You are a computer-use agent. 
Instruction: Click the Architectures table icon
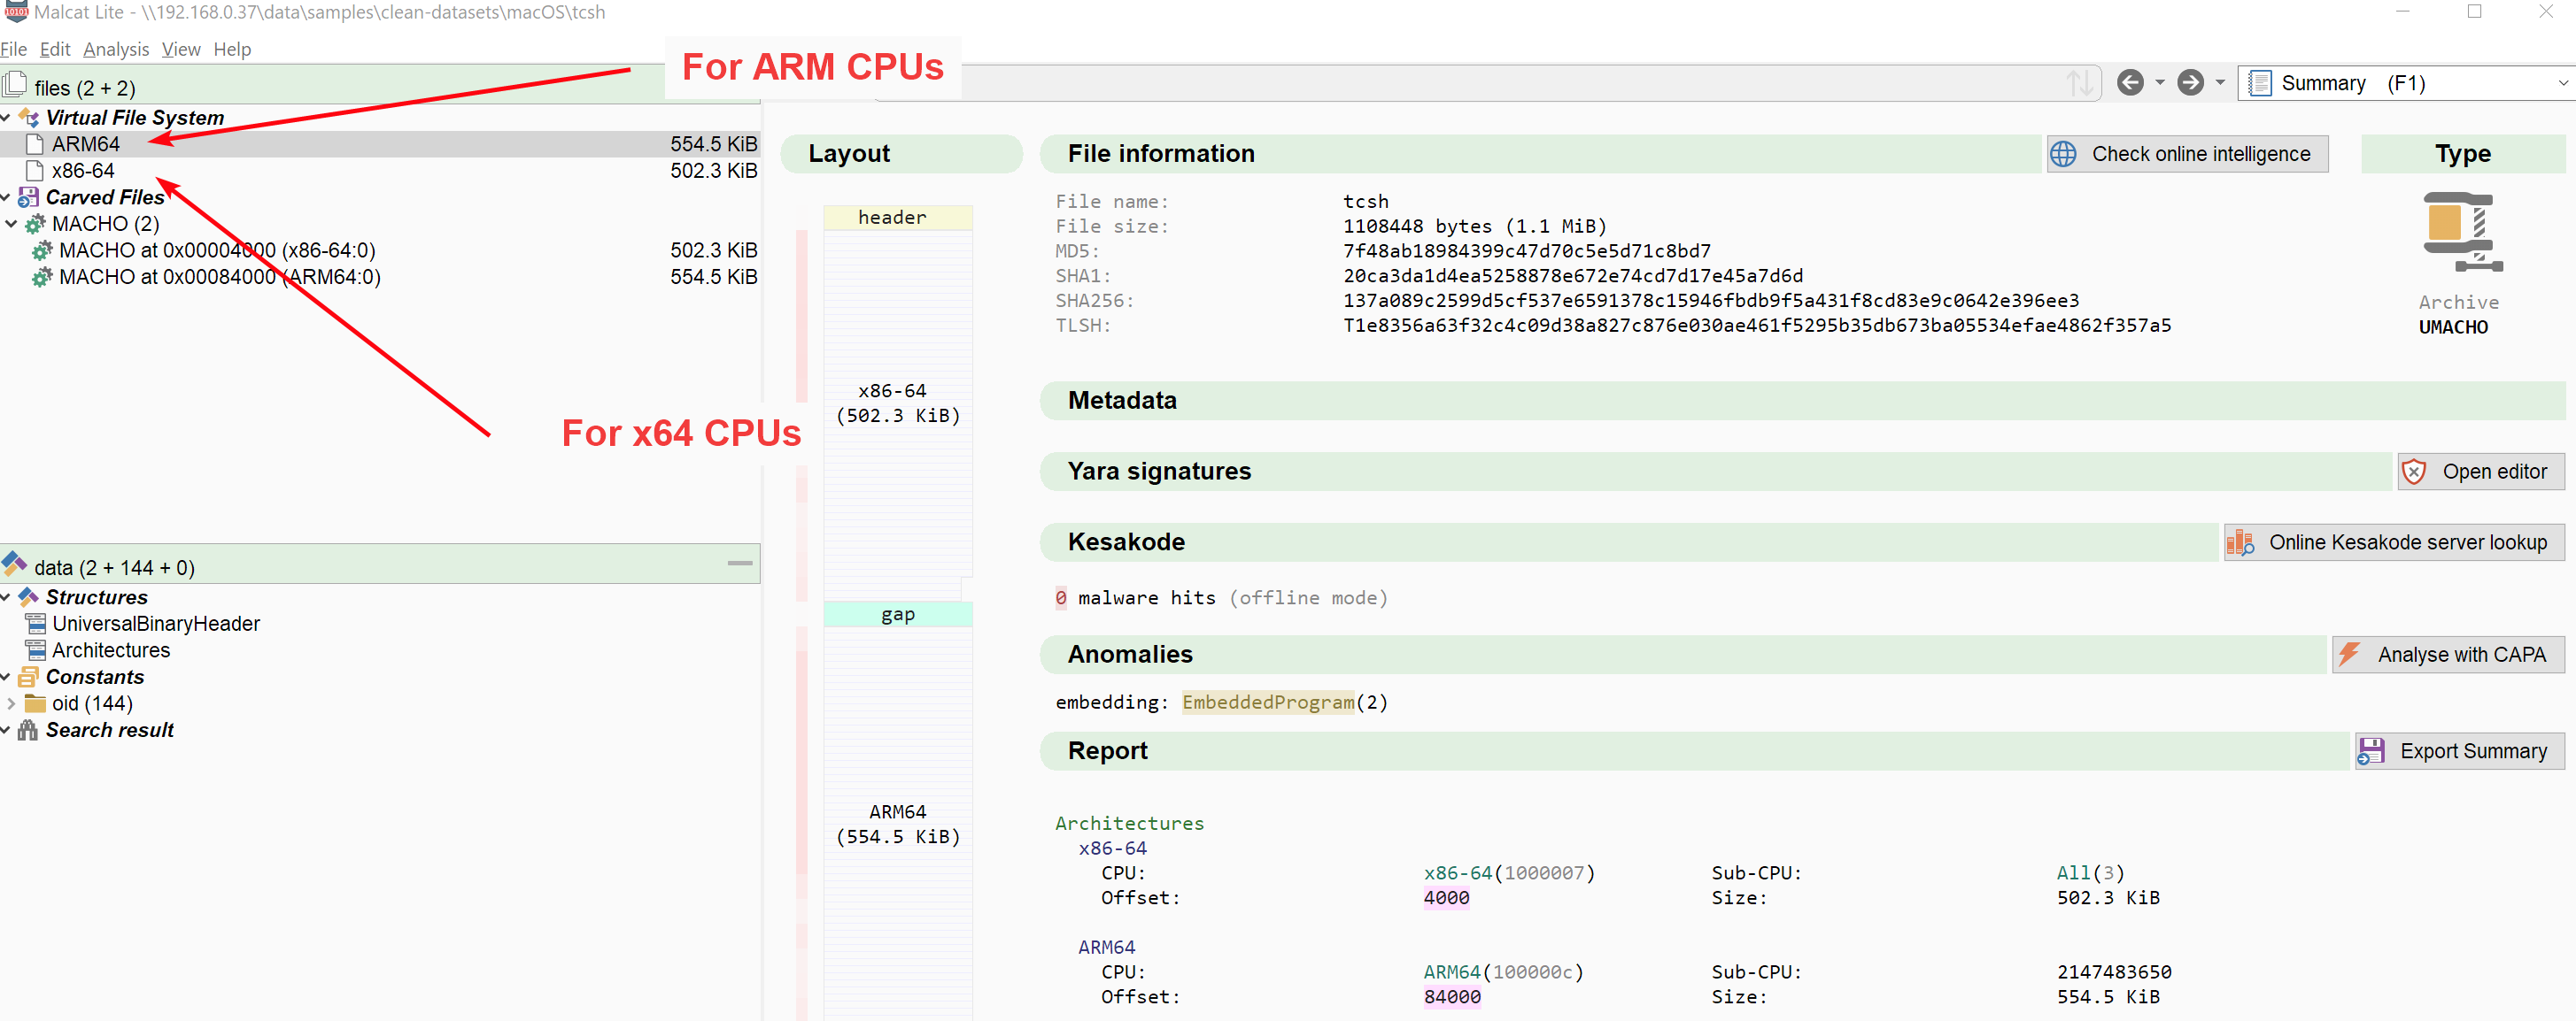pos(36,650)
